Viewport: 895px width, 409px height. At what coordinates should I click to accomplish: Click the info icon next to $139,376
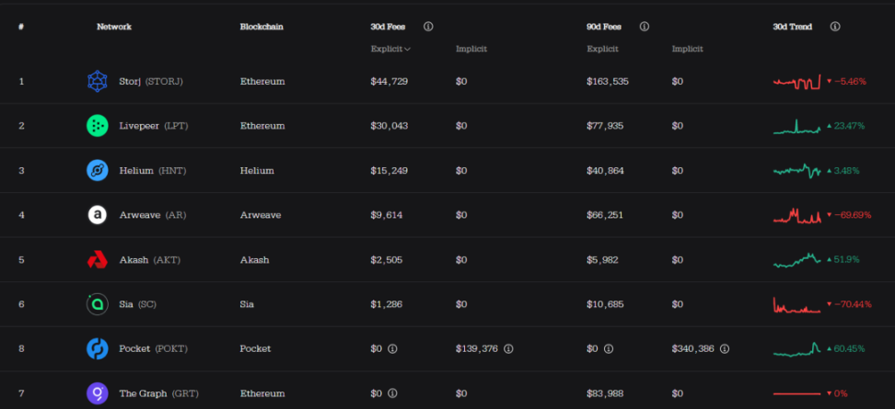[508, 349]
